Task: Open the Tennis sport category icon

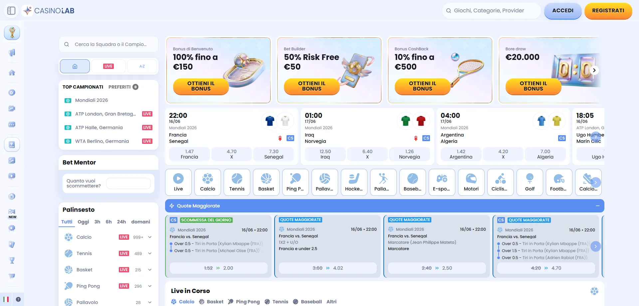Action: pyautogui.click(x=237, y=182)
